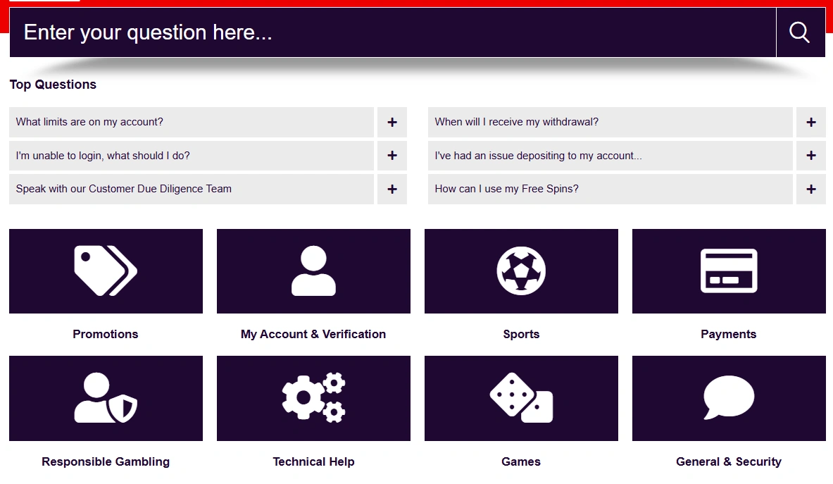Screen dimensions: 833x484
Task: Expand the Free Spins question
Action: tap(810, 189)
